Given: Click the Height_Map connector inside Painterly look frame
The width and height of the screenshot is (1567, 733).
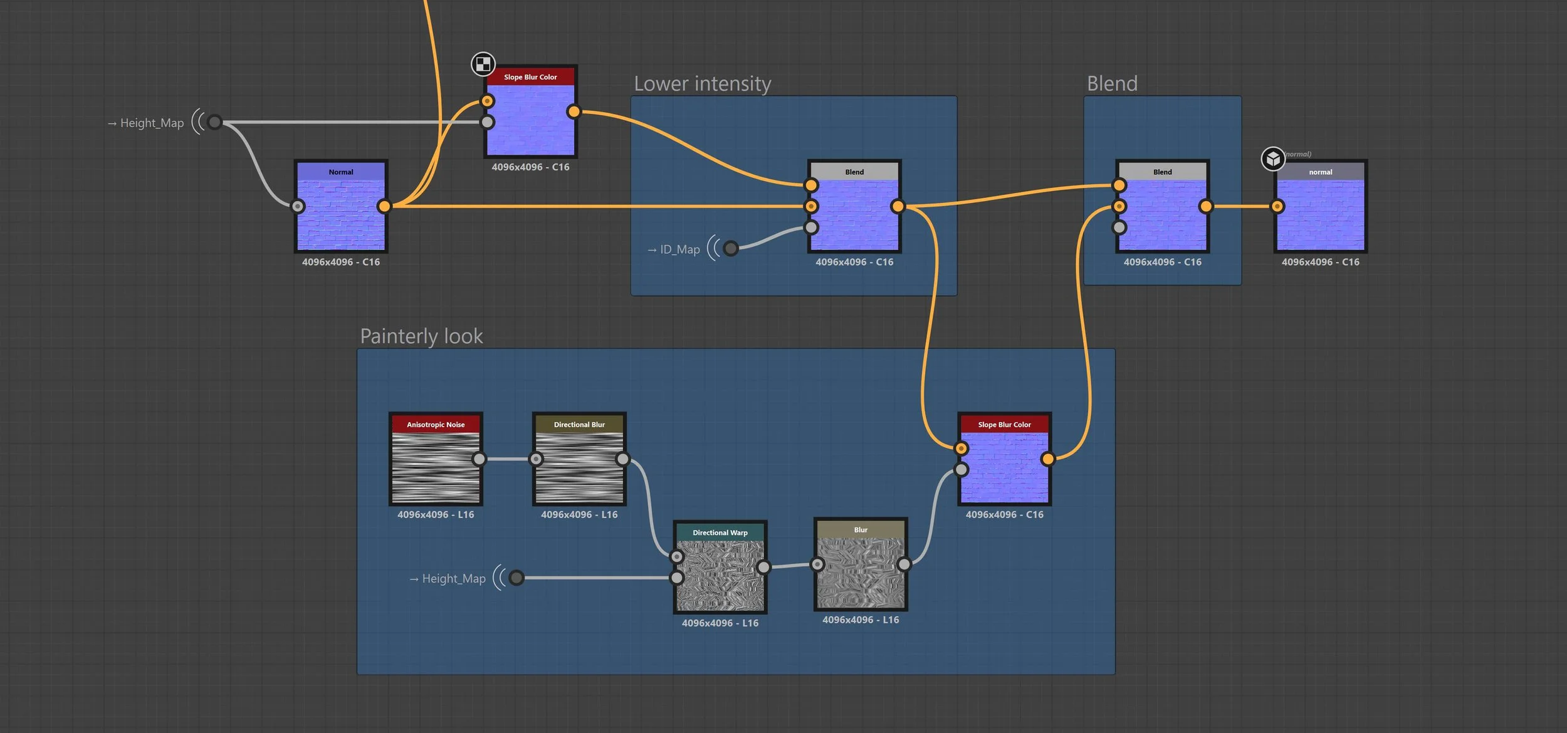Looking at the screenshot, I should click(x=516, y=578).
